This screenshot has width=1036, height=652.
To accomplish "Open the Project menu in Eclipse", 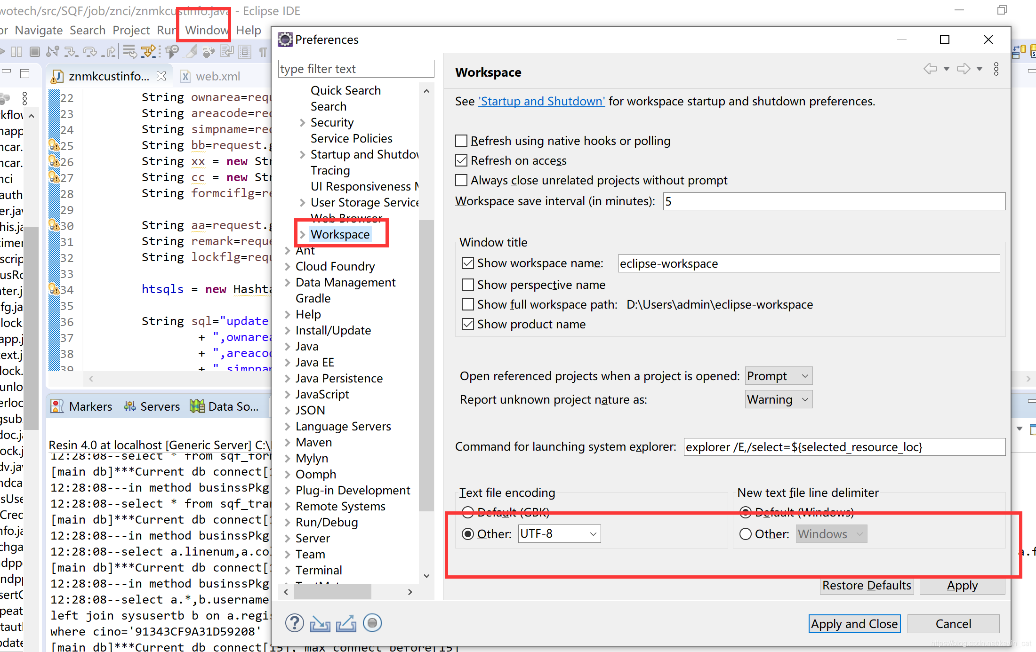I will [x=131, y=30].
